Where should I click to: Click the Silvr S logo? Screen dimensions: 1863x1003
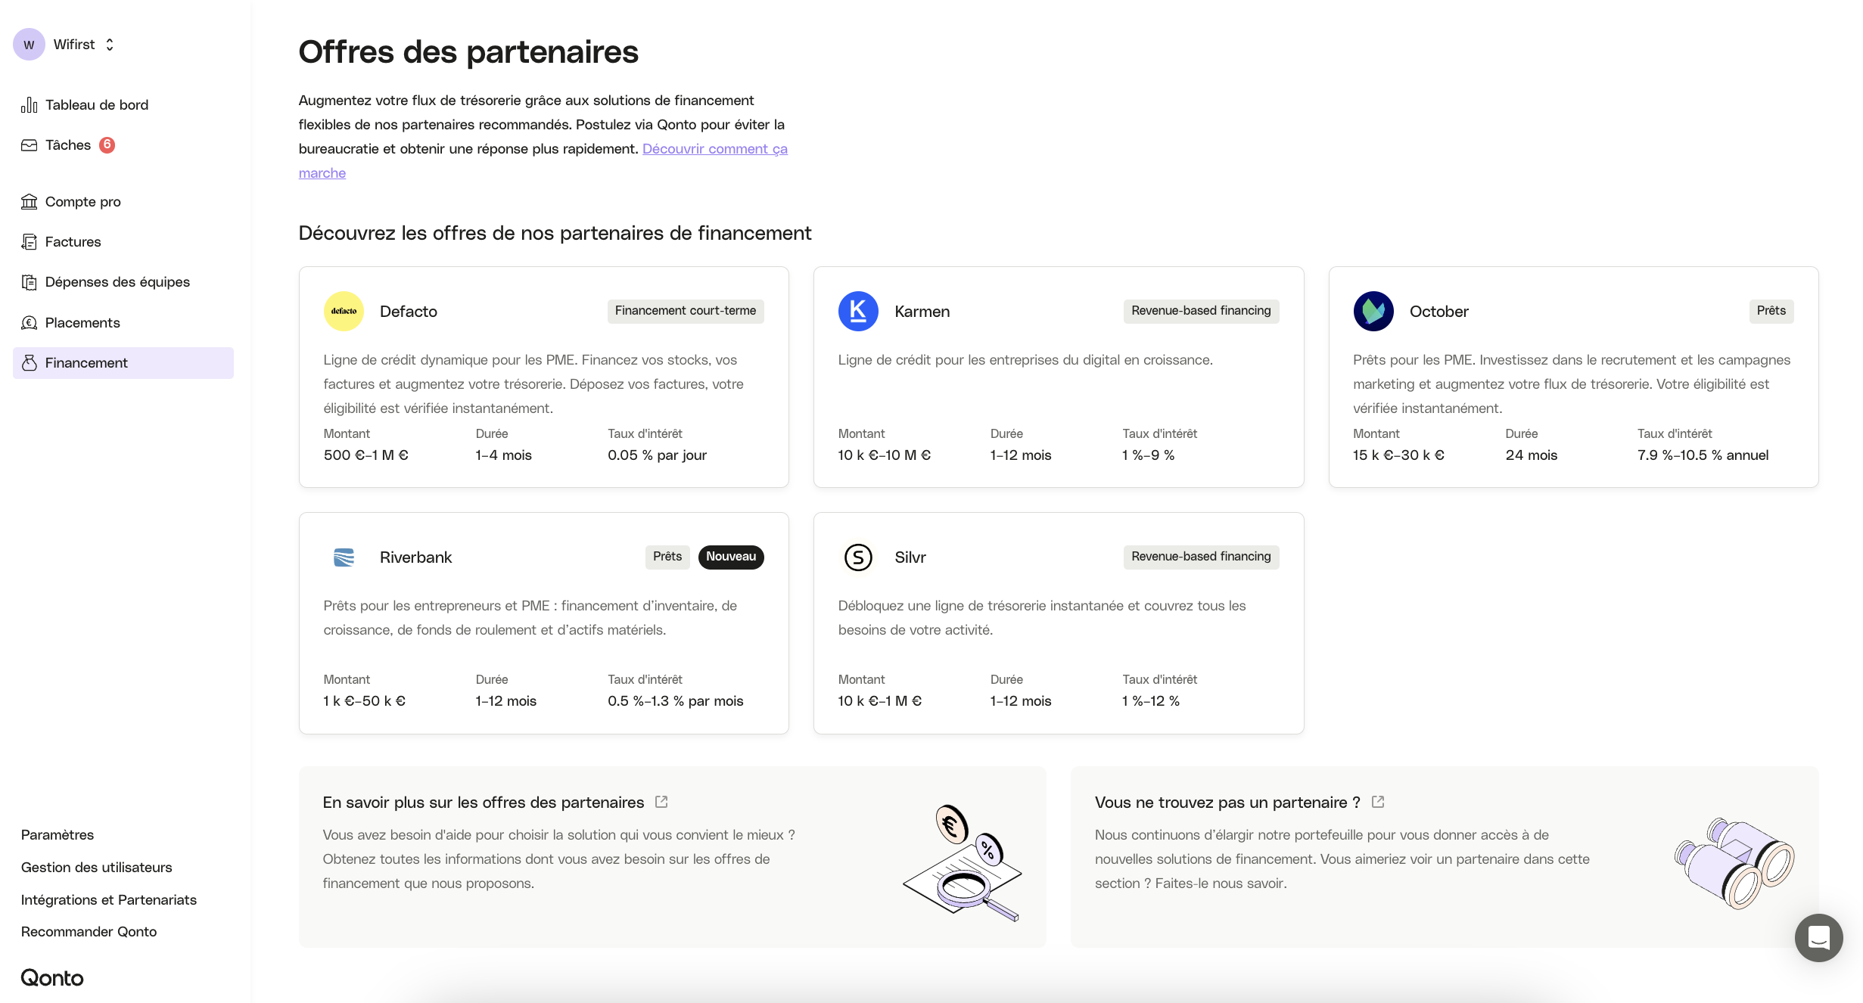858,557
